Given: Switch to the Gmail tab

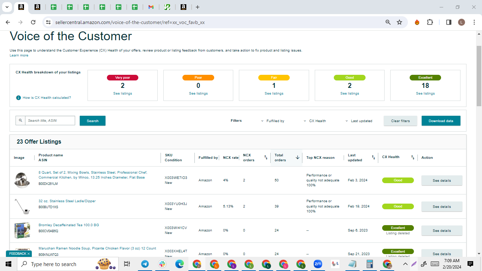Looking at the screenshot, I should click(151, 7).
